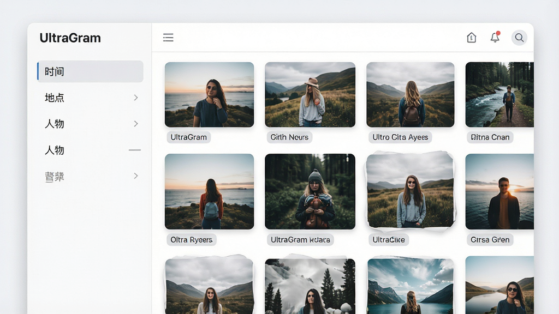Open photo of hiker by river
Image resolution: width=559 pixels, height=314 pixels.
(x=499, y=95)
